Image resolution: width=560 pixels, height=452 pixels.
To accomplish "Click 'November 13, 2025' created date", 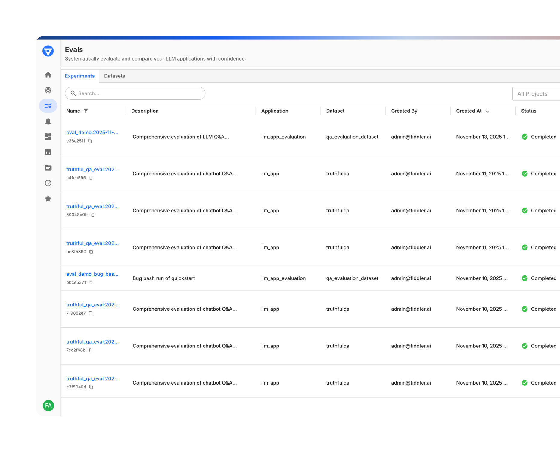I will [x=483, y=137].
